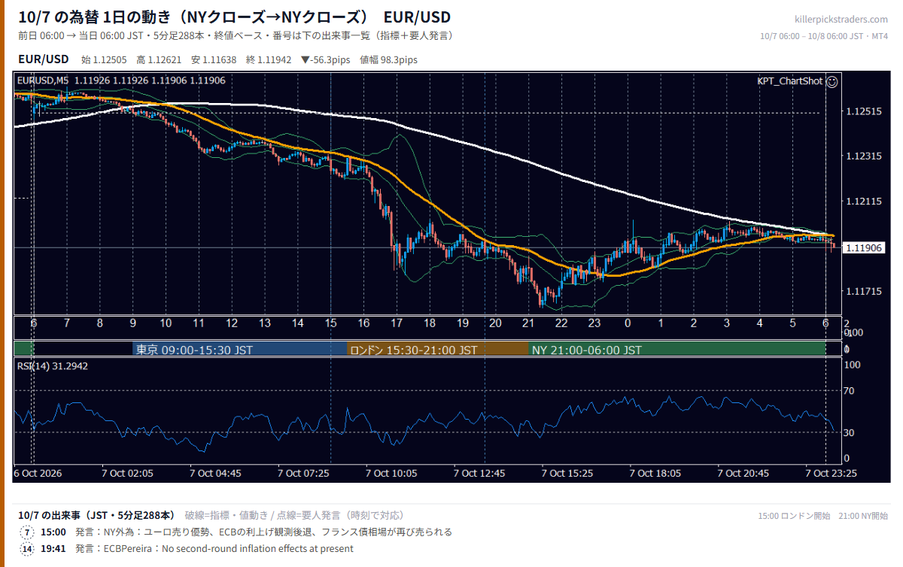
Task: Click the 19:41 event time
Action: pos(53,549)
